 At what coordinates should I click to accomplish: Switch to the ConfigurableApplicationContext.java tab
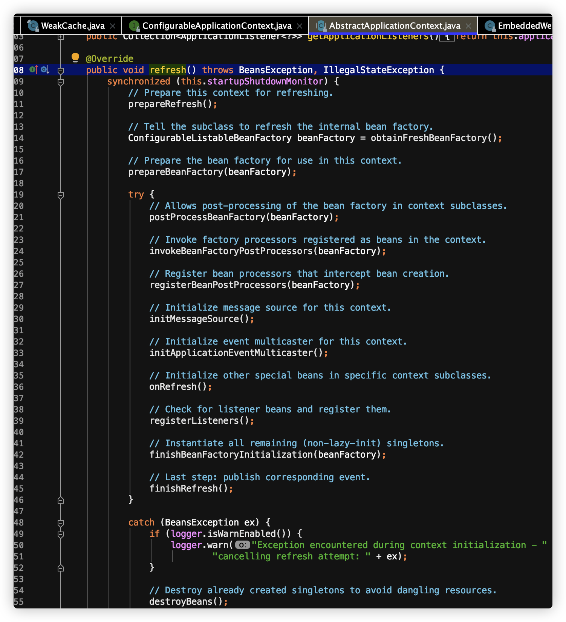[x=215, y=26]
